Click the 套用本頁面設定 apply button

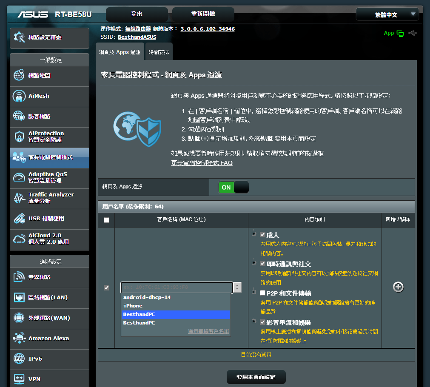pos(256,377)
